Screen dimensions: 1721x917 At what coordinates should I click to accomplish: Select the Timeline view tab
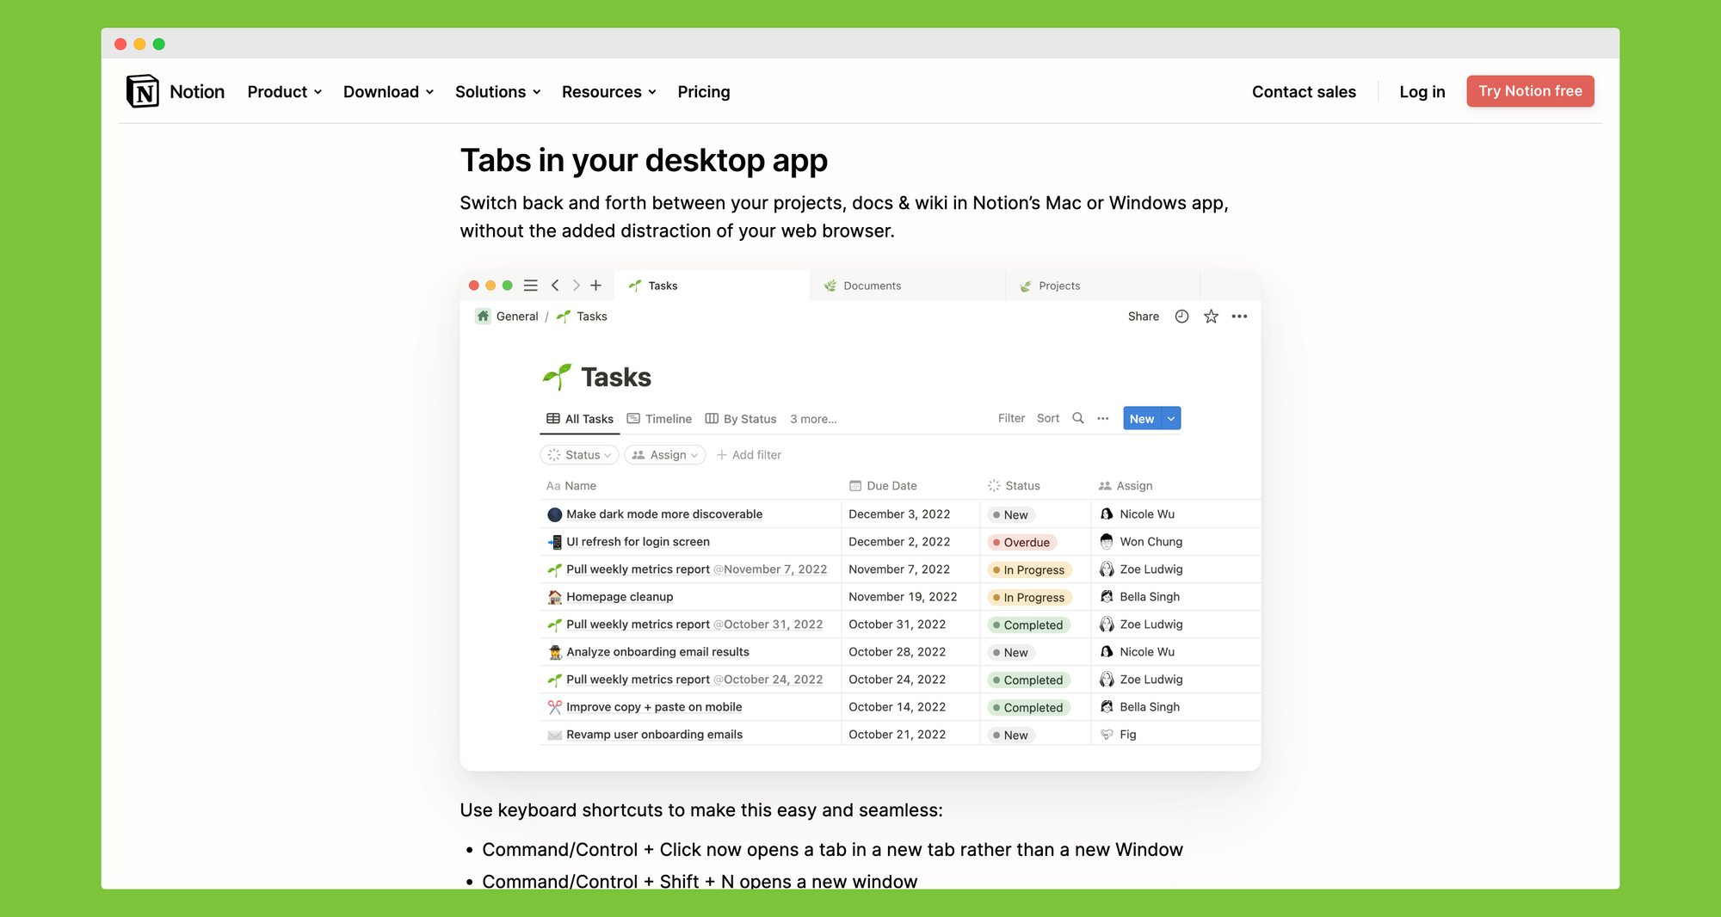[x=660, y=419]
